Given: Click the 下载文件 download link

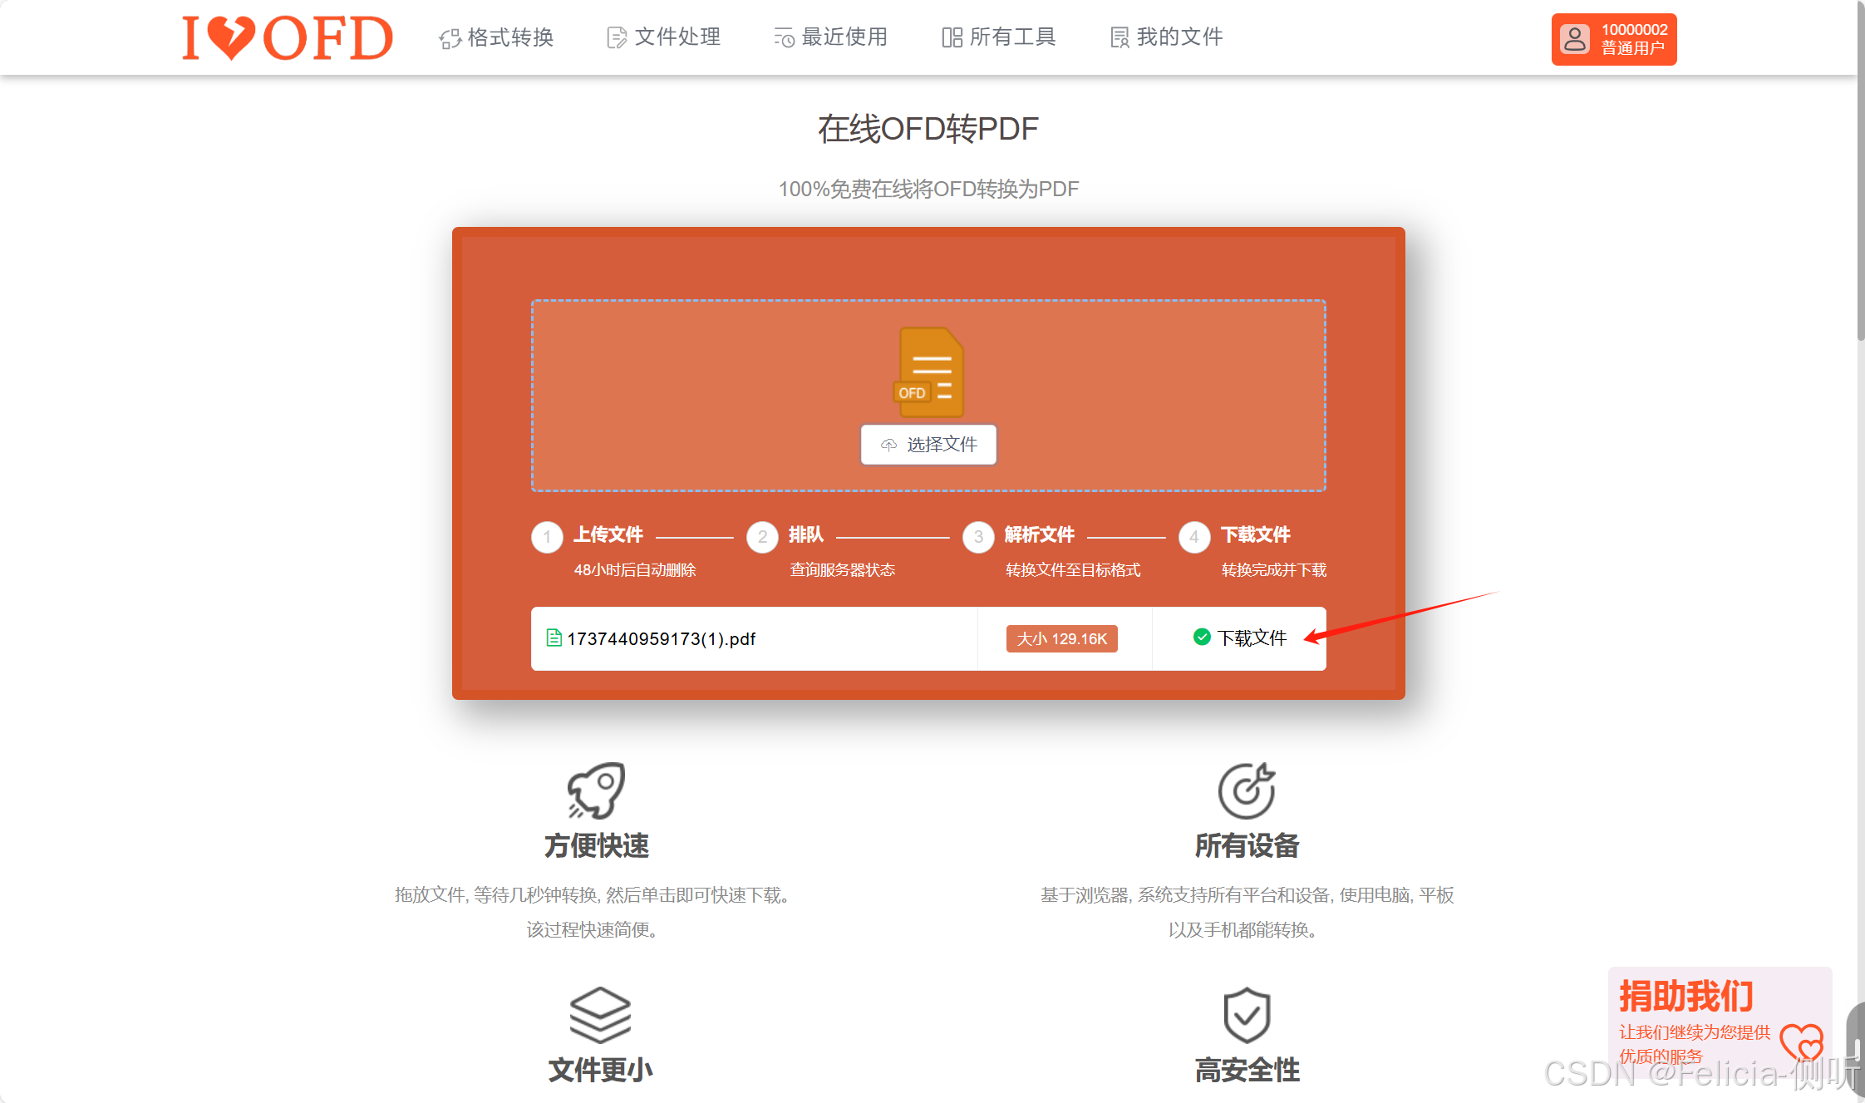Looking at the screenshot, I should click(x=1252, y=638).
